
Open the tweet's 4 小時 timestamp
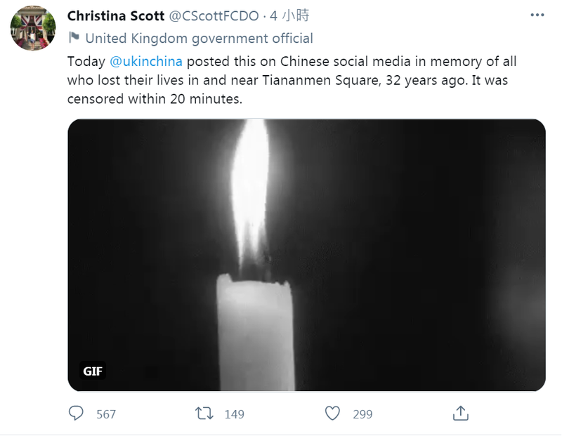coord(289,15)
